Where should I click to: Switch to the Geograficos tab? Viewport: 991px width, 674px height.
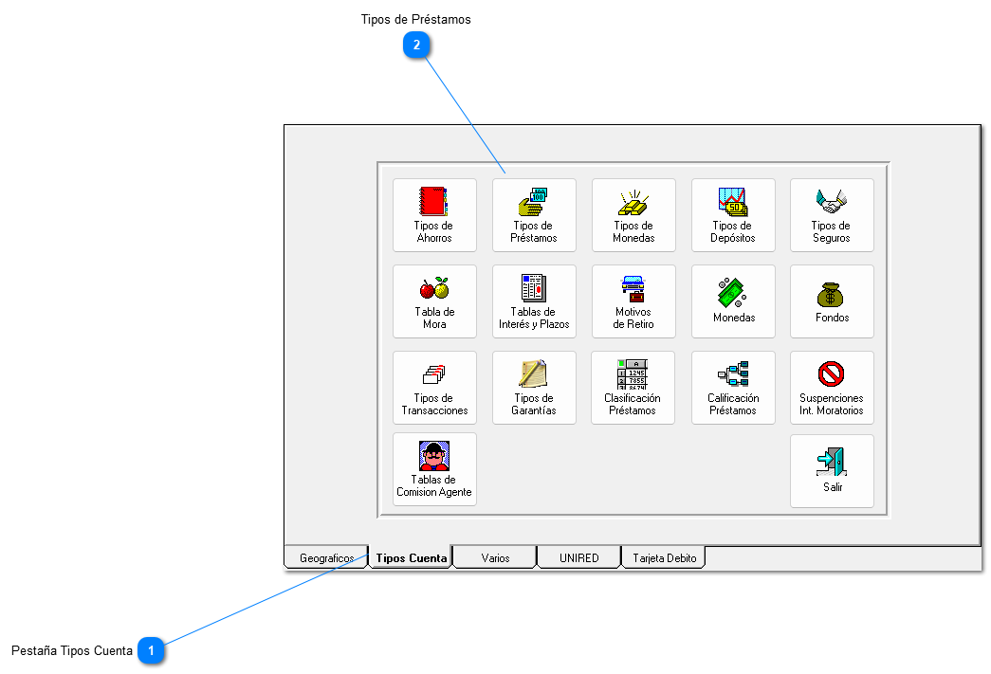(326, 558)
